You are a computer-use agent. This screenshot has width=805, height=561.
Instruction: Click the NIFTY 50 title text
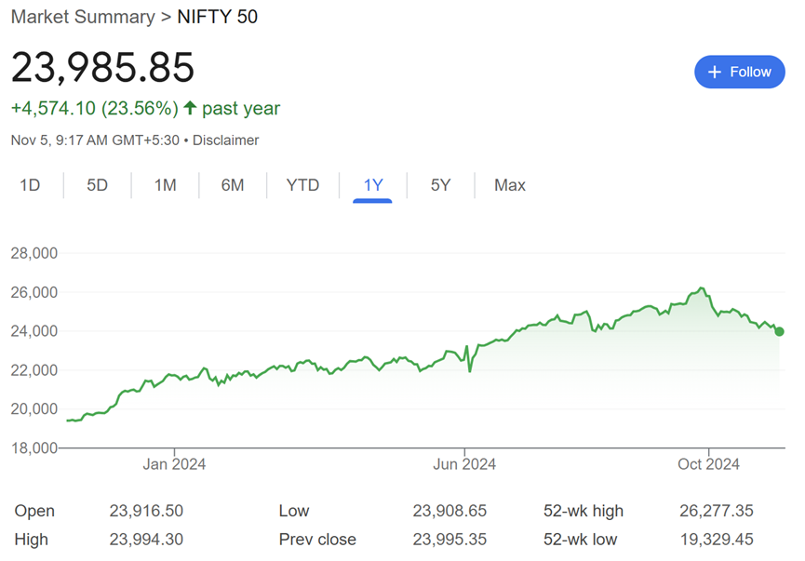coord(217,17)
